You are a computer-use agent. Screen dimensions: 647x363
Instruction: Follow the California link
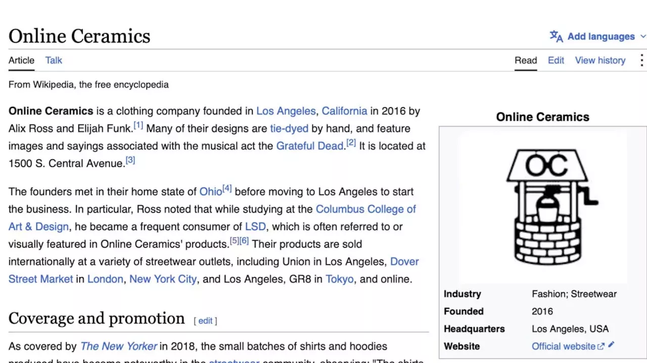(x=344, y=111)
